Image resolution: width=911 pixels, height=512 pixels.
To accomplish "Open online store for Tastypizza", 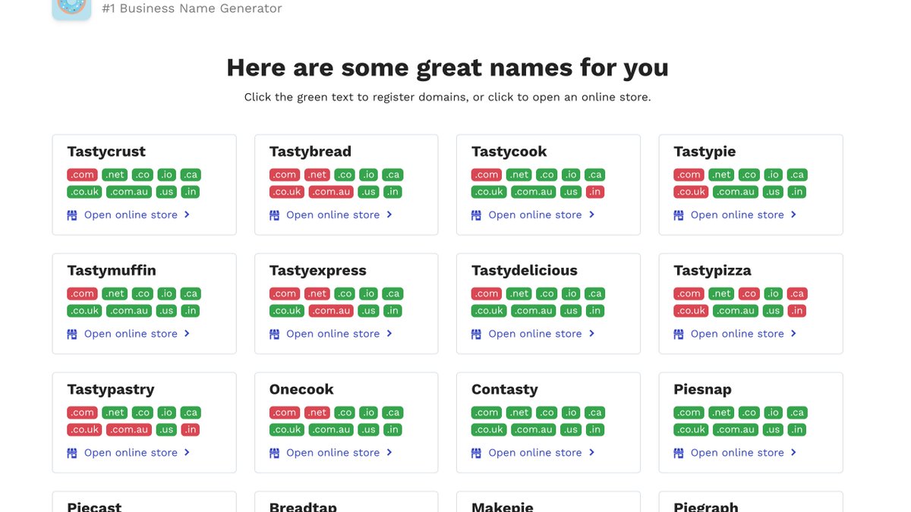I will point(736,334).
